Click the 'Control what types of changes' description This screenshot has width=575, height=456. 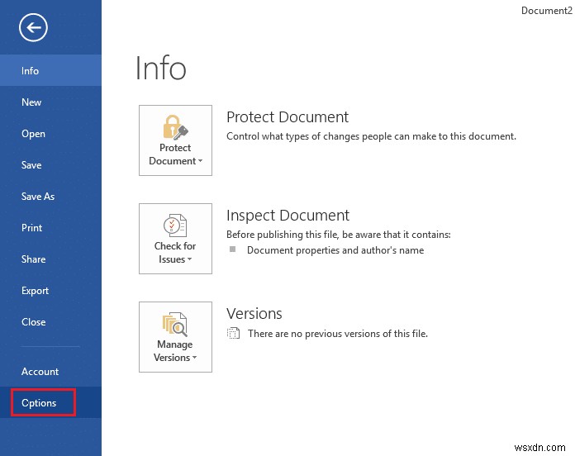coord(371,136)
